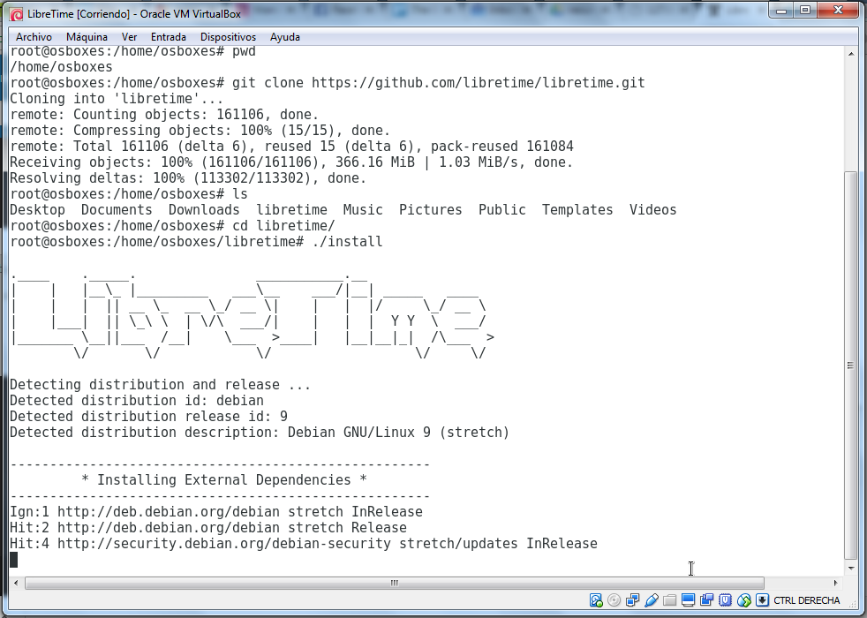
Task: Click the video capture status icon
Action: (x=706, y=600)
